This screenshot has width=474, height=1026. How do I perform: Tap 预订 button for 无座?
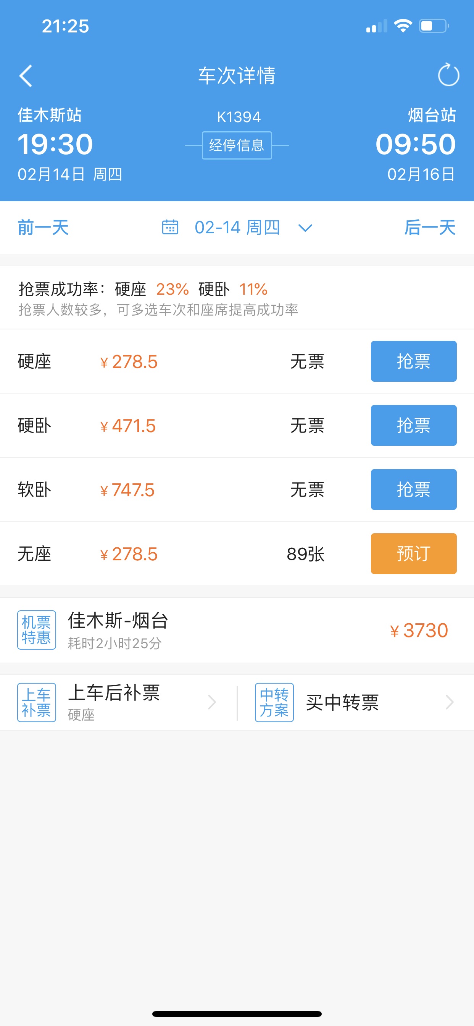click(x=413, y=553)
